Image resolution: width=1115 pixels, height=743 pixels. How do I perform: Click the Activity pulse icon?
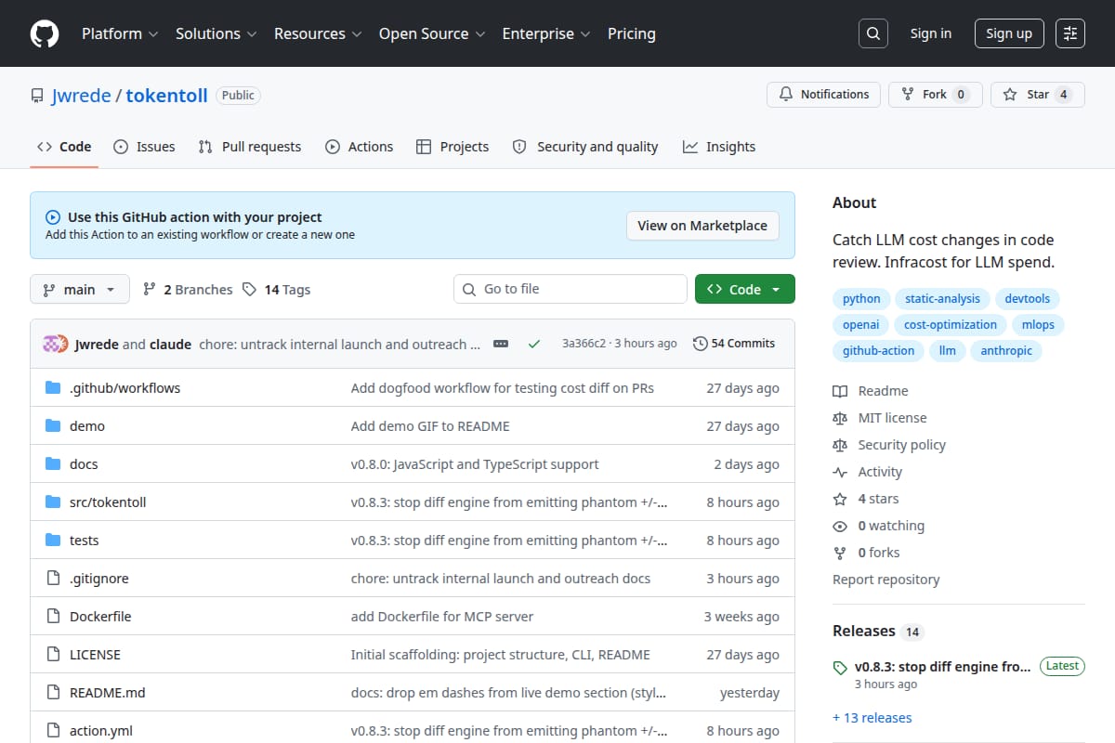840,472
